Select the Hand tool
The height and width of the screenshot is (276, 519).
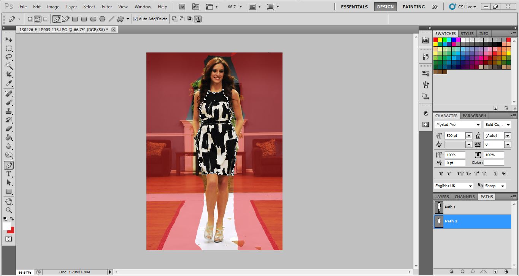pos(8,201)
